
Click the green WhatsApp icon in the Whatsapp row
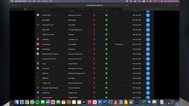coord(38,49)
